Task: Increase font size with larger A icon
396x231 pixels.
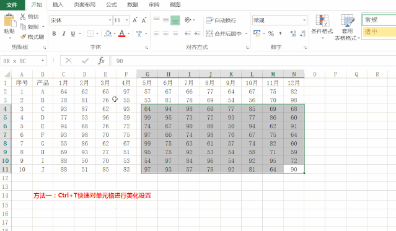Action: point(135,20)
